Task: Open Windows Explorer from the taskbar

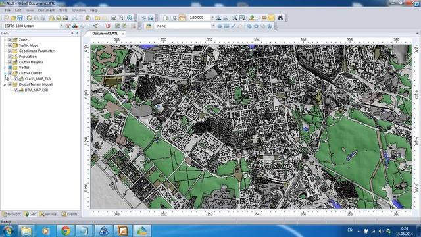Action: [26, 231]
